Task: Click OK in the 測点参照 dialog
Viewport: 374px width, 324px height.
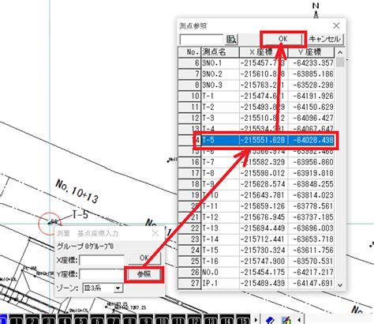Action: click(x=282, y=39)
